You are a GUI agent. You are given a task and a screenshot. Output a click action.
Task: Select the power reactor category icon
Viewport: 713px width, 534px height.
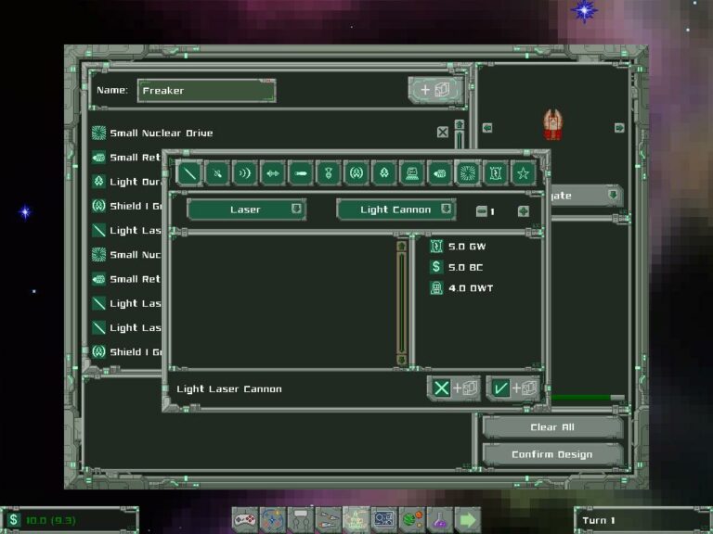point(495,173)
